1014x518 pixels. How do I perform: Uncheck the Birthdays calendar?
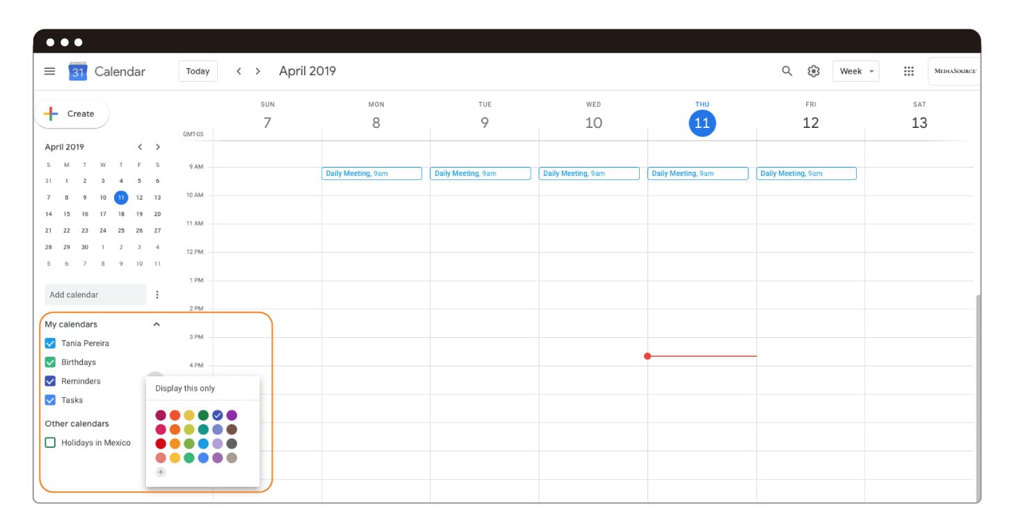point(50,362)
